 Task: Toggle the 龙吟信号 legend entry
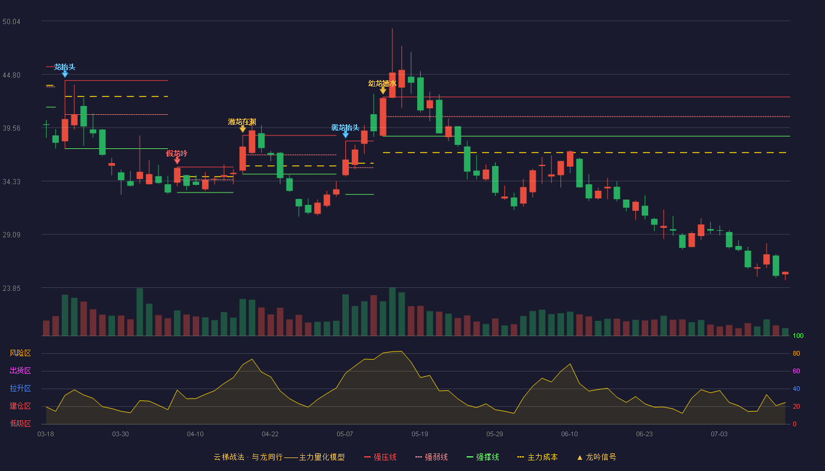(596, 457)
